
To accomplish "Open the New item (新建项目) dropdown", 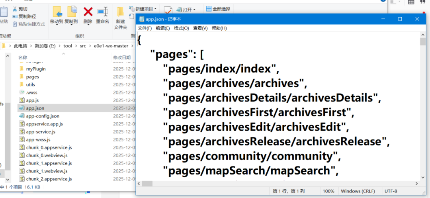I will (x=155, y=9).
